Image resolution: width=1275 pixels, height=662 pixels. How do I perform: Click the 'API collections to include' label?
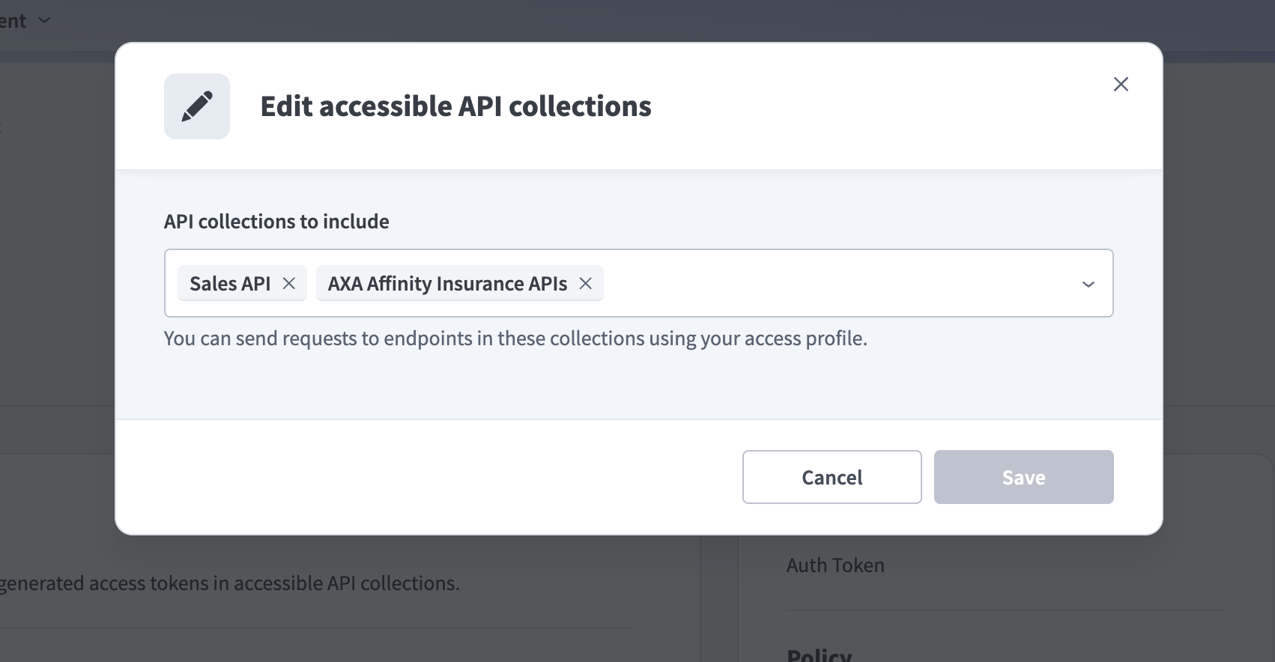pos(276,222)
